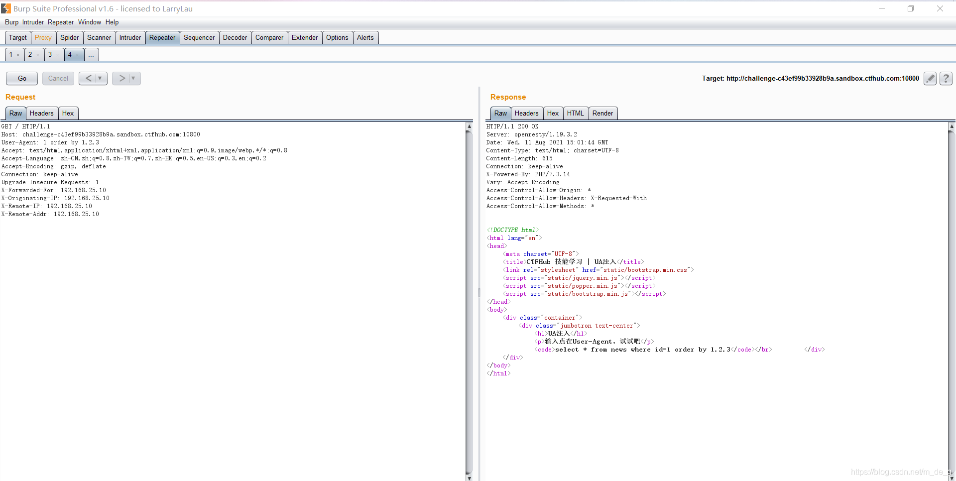Switch to the Decoder tab
The image size is (956, 481).
point(235,37)
